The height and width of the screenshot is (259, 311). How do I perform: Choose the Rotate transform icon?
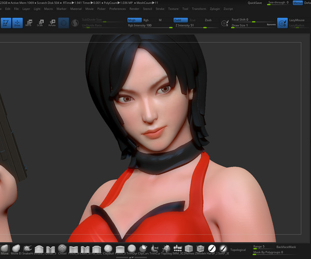coord(52,23)
